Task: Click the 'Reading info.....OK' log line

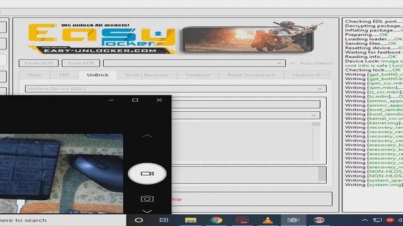Action: tap(371, 56)
